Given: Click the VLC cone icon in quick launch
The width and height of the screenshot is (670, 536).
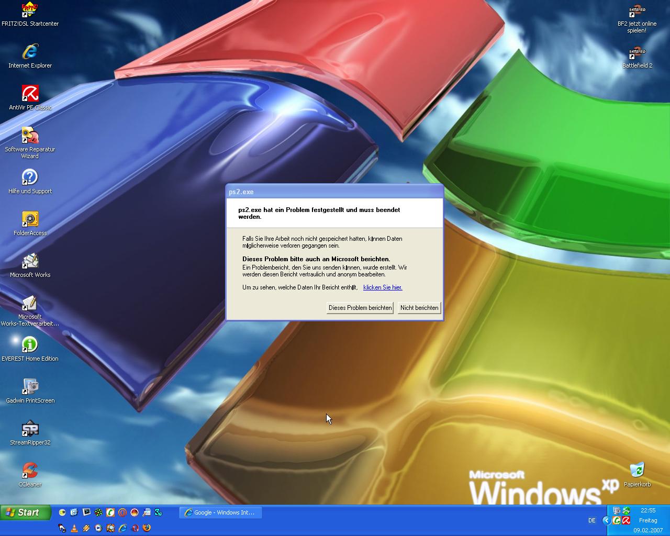Looking at the screenshot, I should (x=74, y=528).
